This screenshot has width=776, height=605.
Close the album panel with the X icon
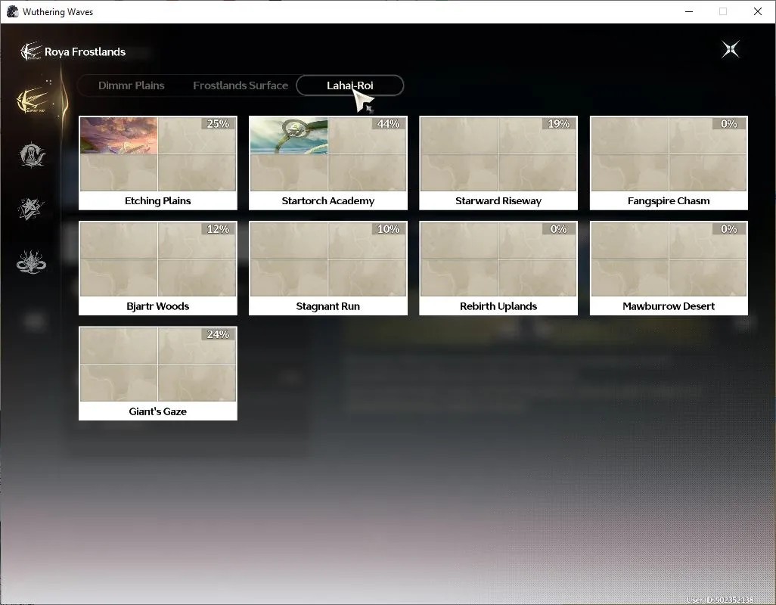pyautogui.click(x=730, y=49)
